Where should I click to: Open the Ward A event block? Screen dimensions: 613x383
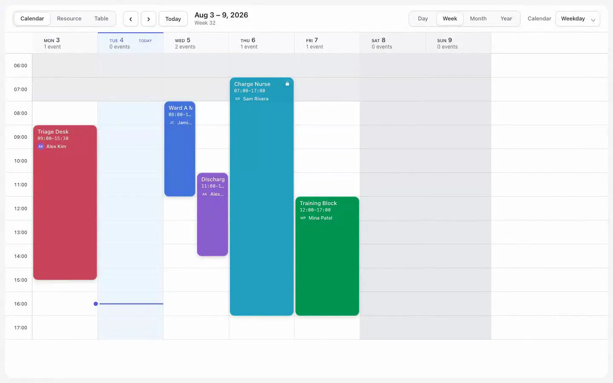180,149
